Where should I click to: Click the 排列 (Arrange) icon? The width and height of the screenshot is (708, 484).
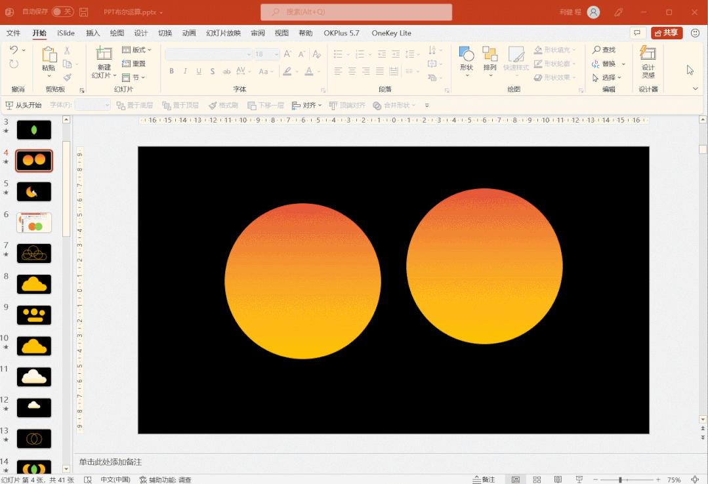pos(489,55)
